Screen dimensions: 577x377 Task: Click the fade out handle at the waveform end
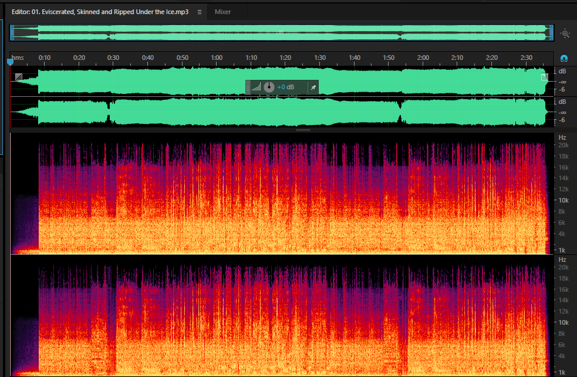545,76
